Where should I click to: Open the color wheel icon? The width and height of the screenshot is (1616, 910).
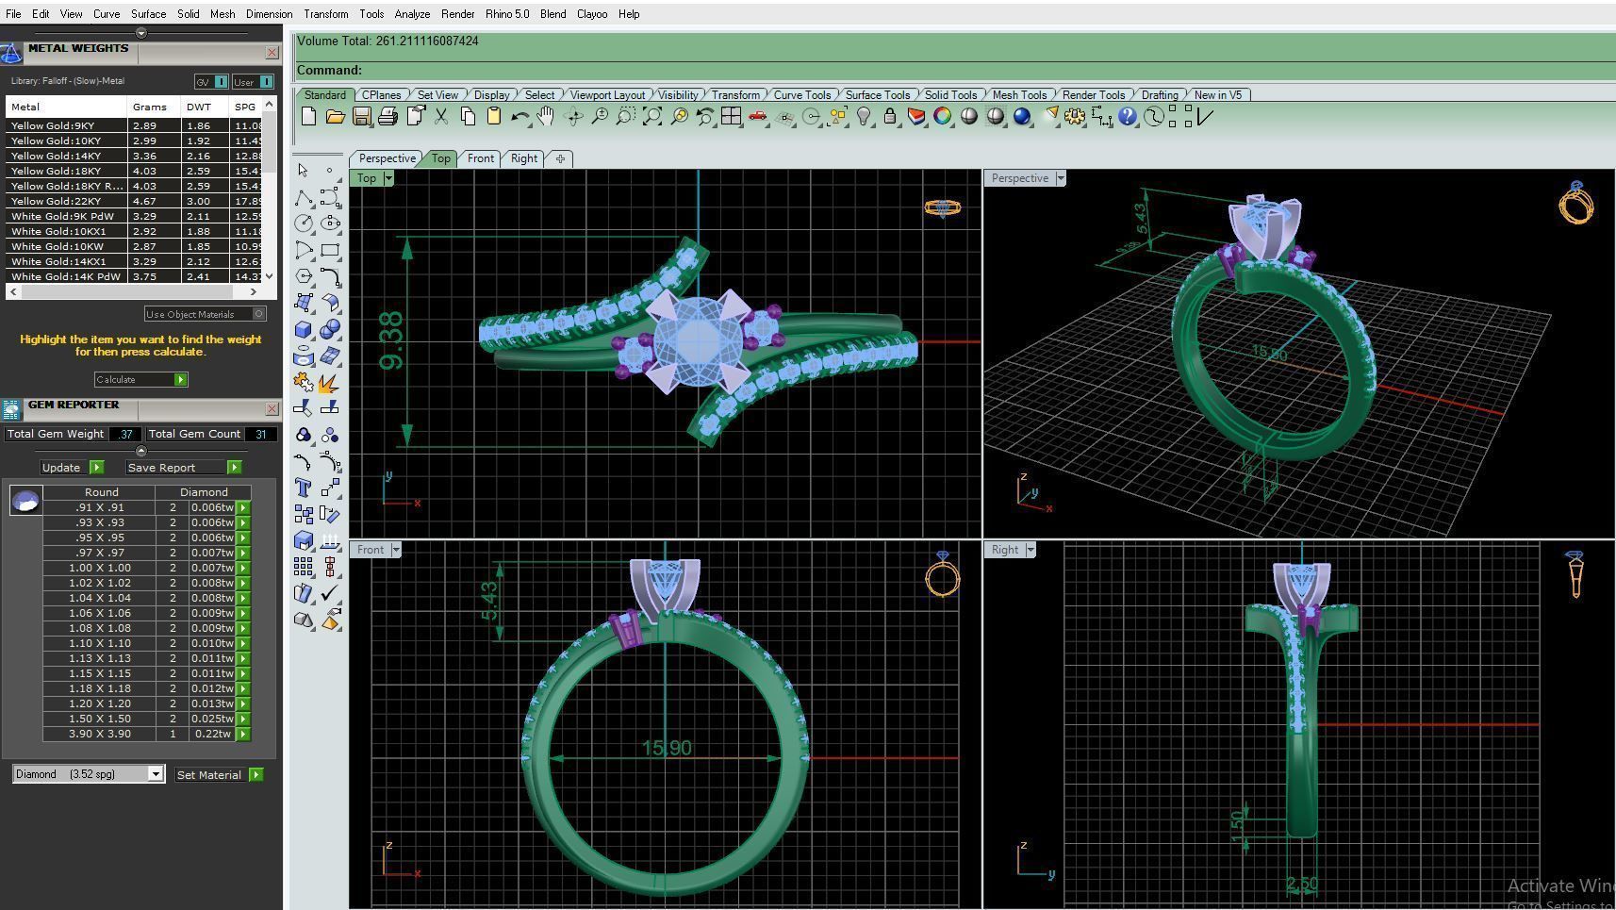point(942,117)
